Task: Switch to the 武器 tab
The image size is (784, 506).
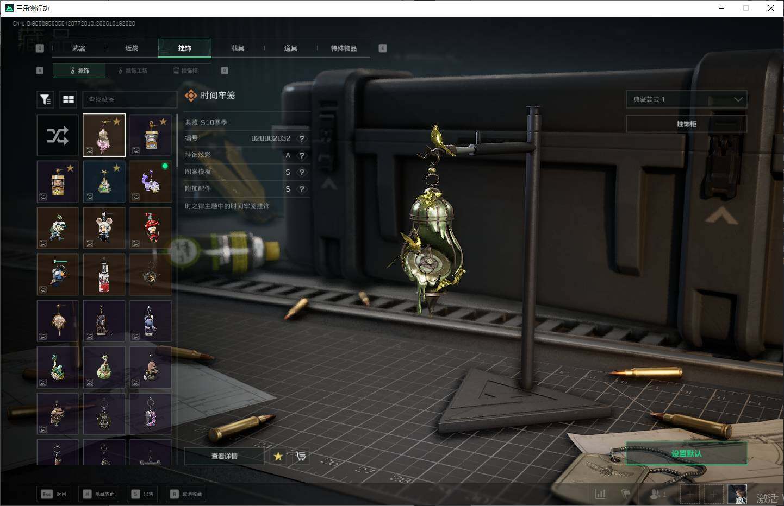Action: click(79, 48)
